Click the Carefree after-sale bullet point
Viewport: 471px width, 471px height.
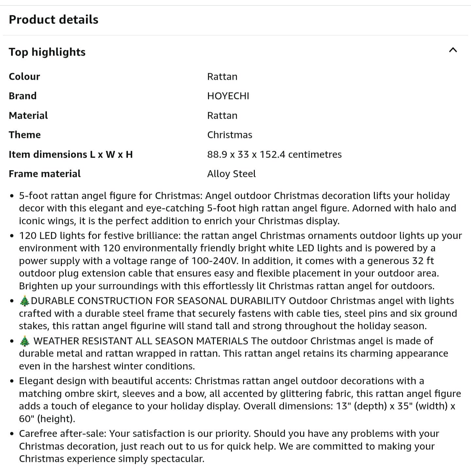tap(229, 446)
